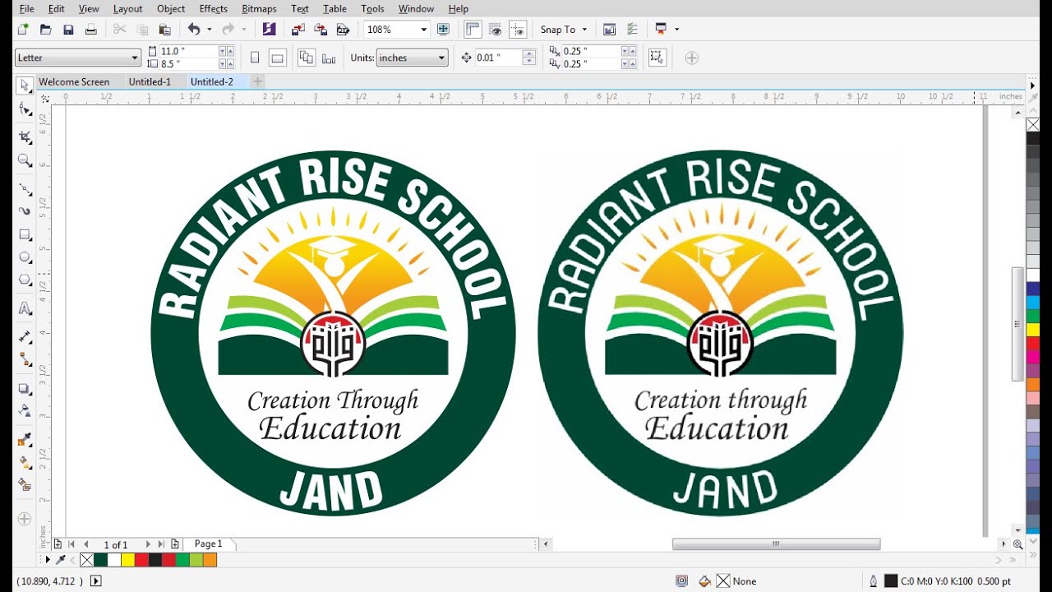Click the Save icon in toolbar
Screen dimensions: 1052x592
coord(68,30)
